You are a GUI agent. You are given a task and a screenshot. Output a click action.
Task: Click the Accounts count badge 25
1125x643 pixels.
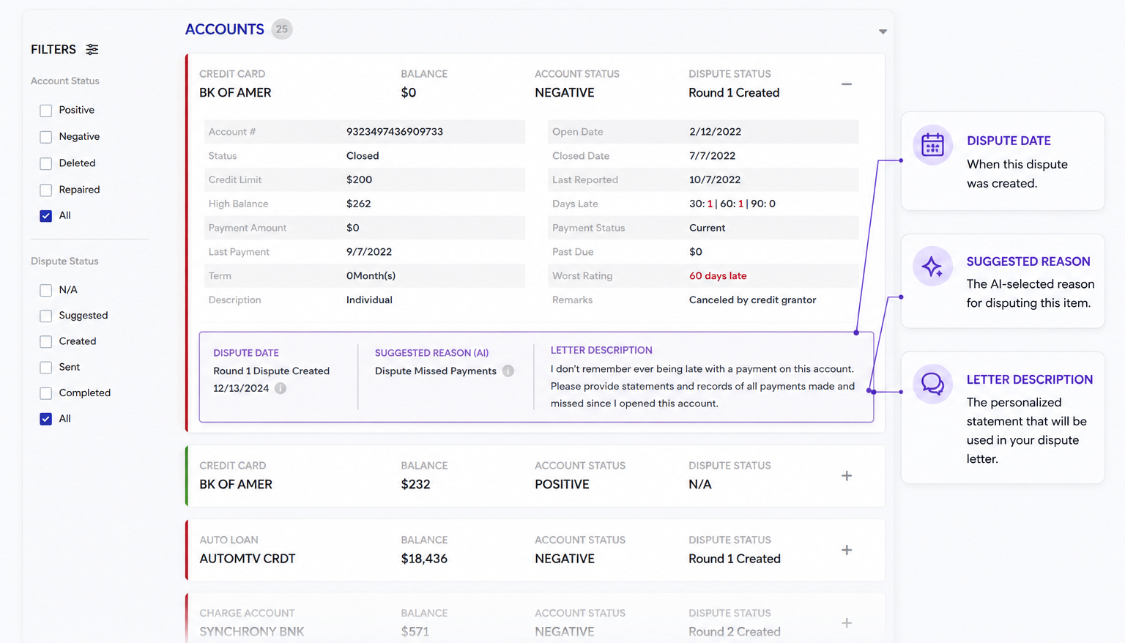pyautogui.click(x=282, y=29)
